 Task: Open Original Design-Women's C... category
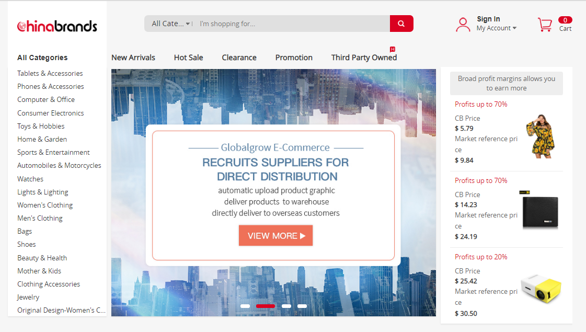(x=61, y=310)
